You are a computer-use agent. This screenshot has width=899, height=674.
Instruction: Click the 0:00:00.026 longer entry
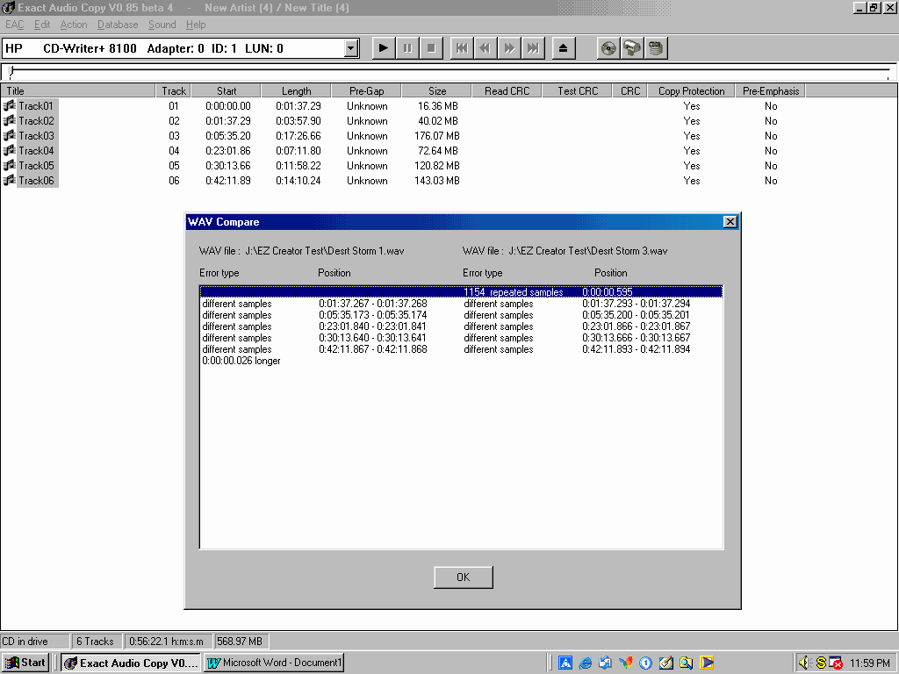click(241, 361)
